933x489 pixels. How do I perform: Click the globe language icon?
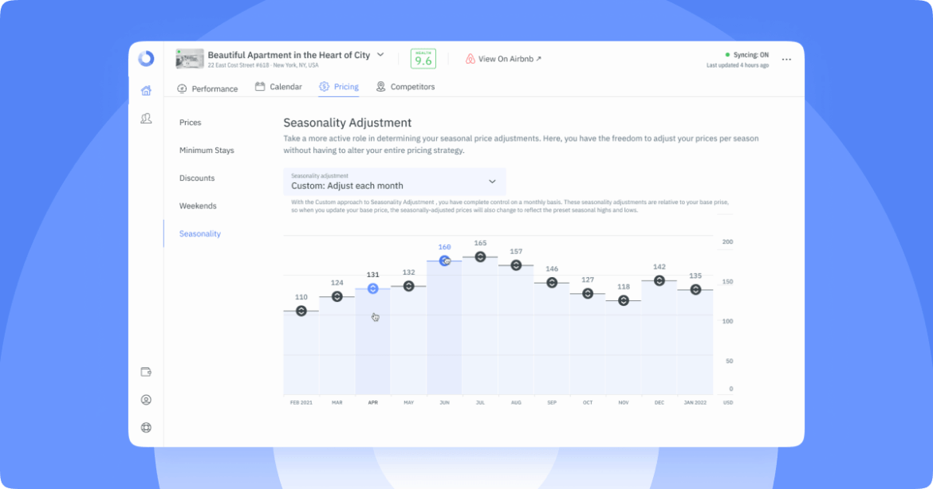(x=146, y=428)
